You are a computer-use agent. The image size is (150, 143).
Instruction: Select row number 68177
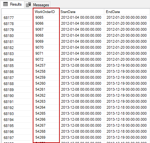17,18
